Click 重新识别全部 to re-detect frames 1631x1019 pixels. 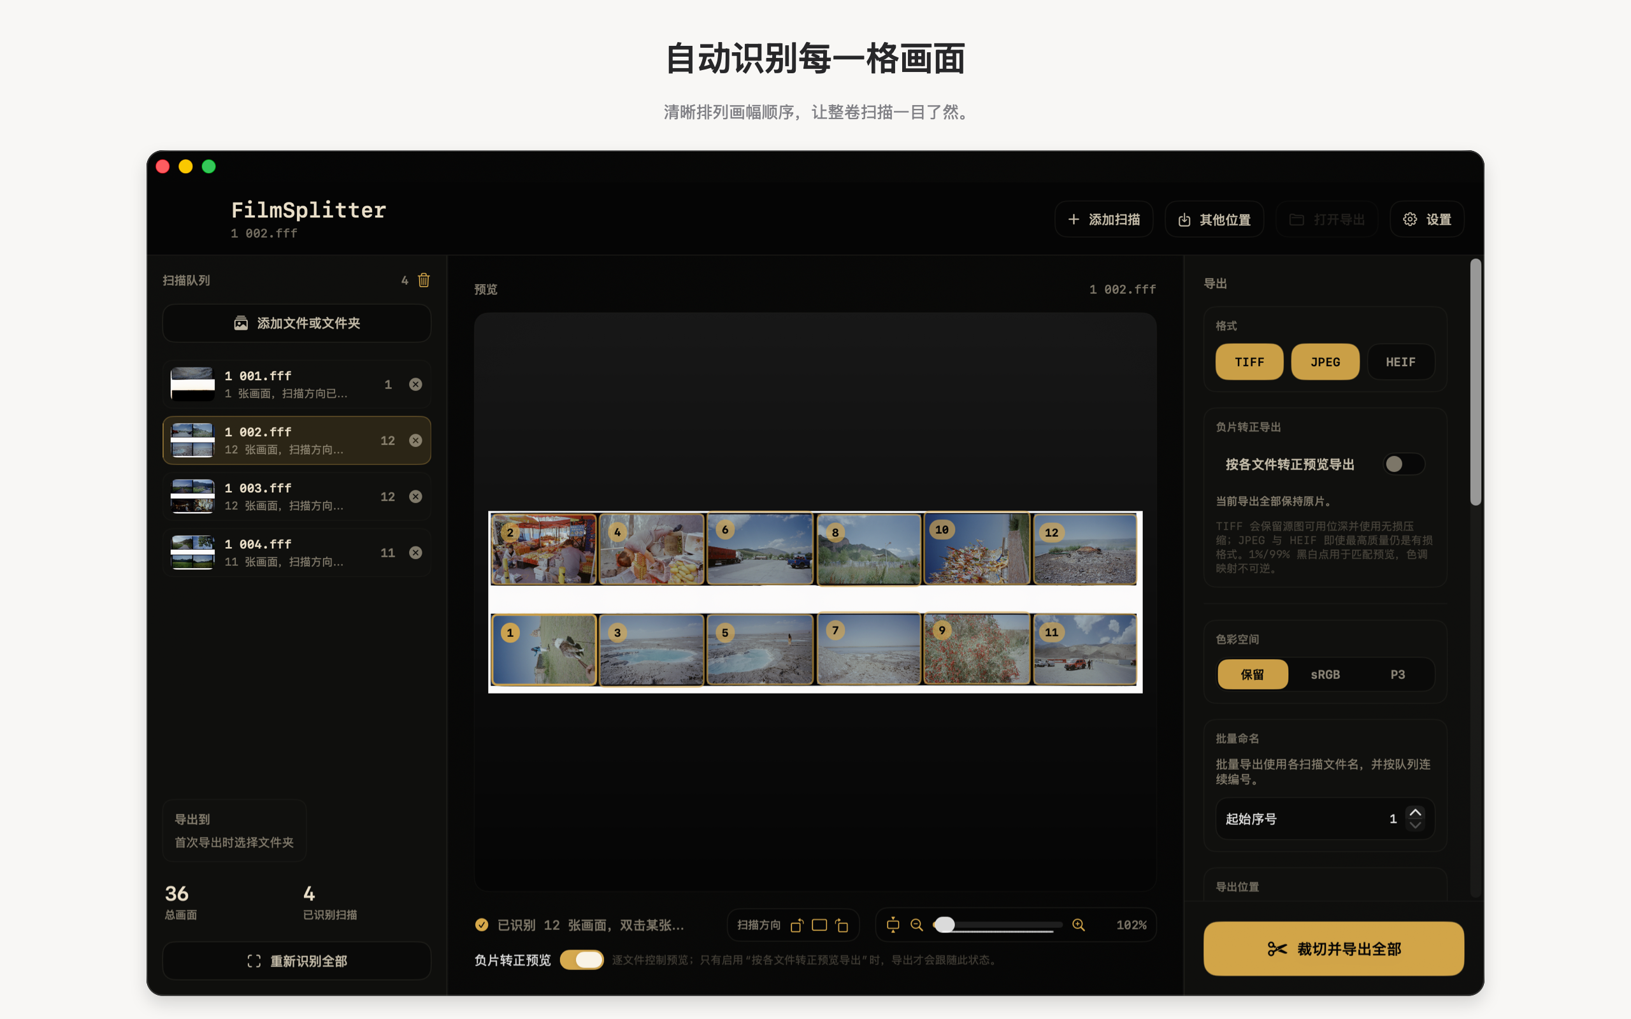(296, 961)
